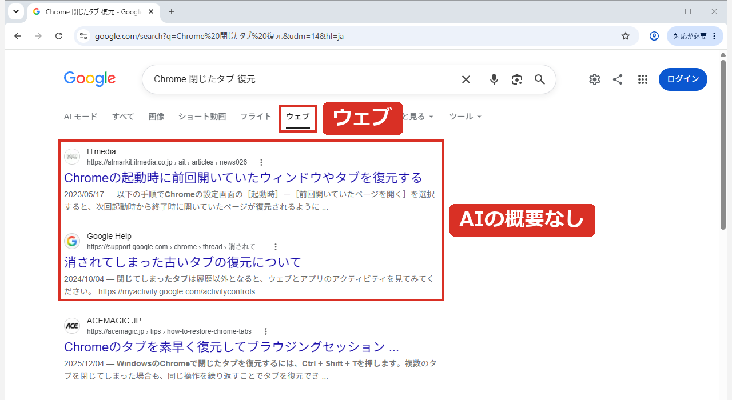Image resolution: width=732 pixels, height=400 pixels.
Task: Submit search with magnifying glass icon
Action: pyautogui.click(x=540, y=79)
